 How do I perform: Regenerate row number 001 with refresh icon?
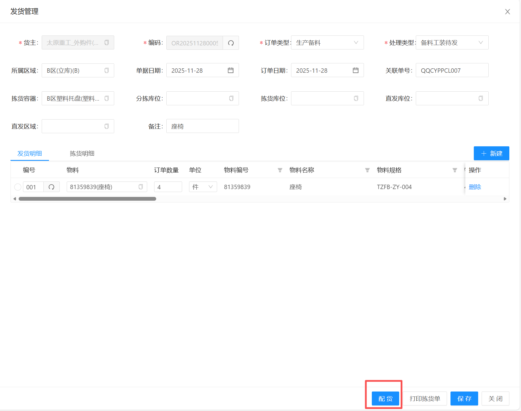pos(52,187)
